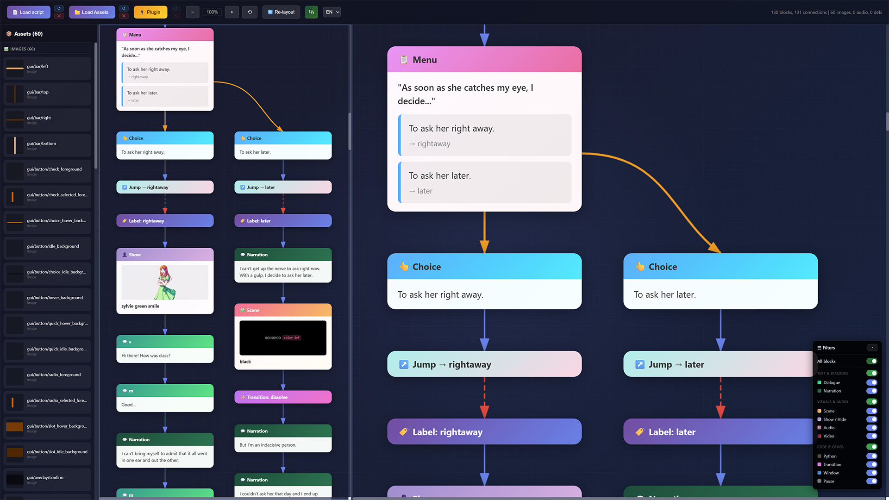This screenshot has height=500, width=889.
Task: Open the EN language dropdown
Action: tap(332, 12)
